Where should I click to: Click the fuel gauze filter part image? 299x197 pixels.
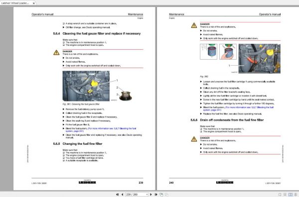126,96
